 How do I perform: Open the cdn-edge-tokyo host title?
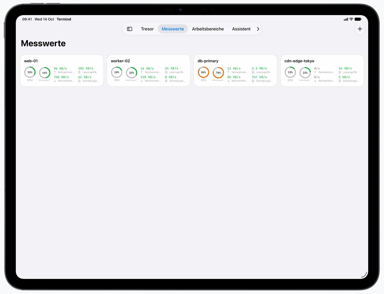[x=299, y=61]
